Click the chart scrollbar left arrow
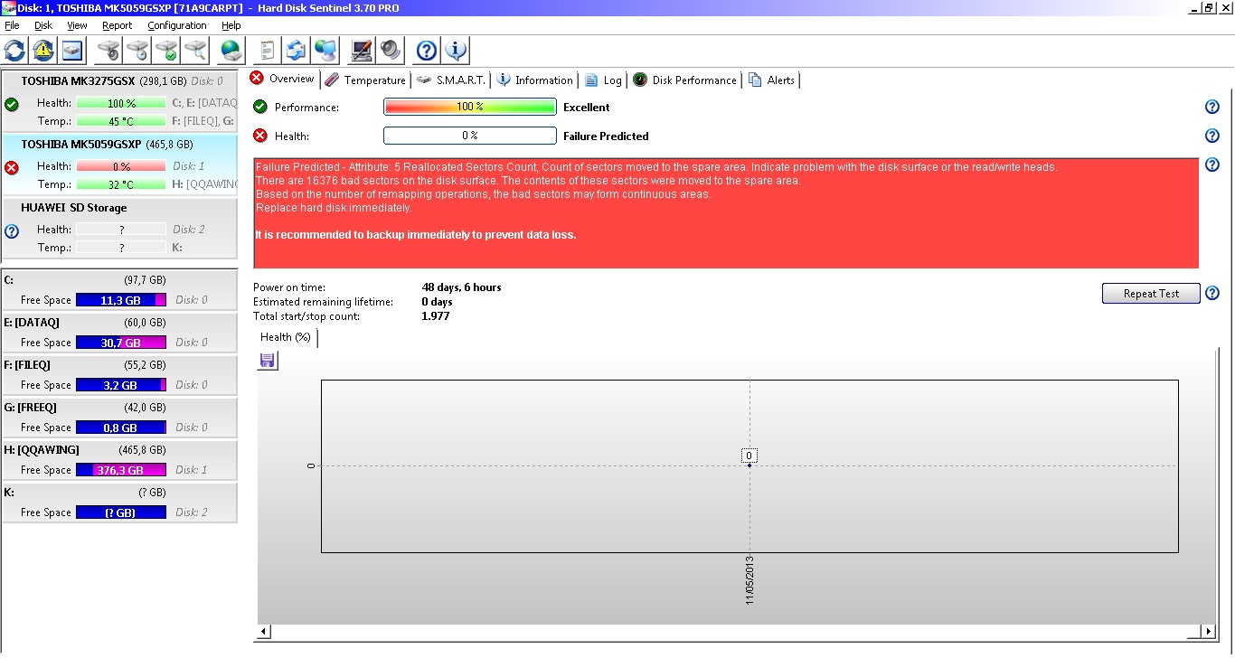Image resolution: width=1235 pixels, height=658 pixels. pyautogui.click(x=265, y=632)
